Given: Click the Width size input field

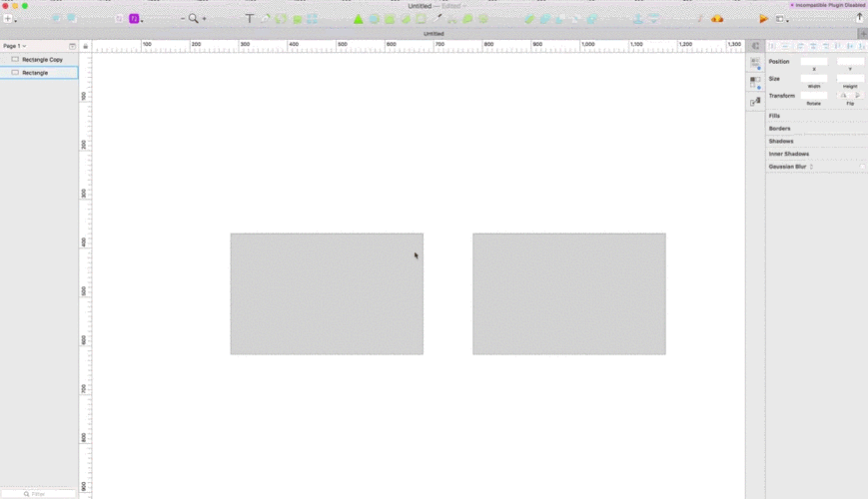Looking at the screenshot, I should click(814, 79).
